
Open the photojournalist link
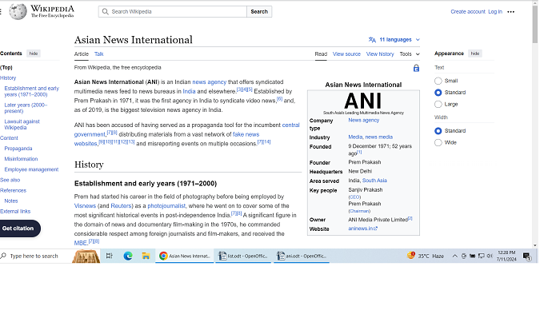coord(166,206)
